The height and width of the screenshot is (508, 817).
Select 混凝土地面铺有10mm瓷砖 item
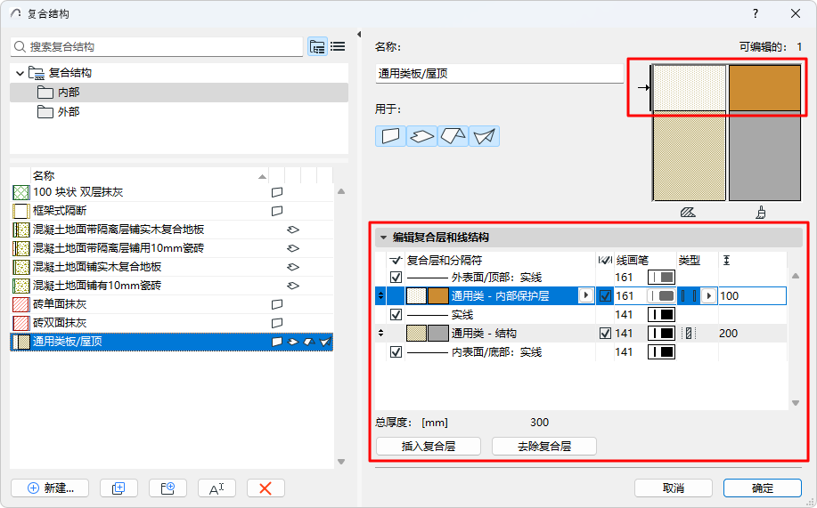tap(172, 286)
